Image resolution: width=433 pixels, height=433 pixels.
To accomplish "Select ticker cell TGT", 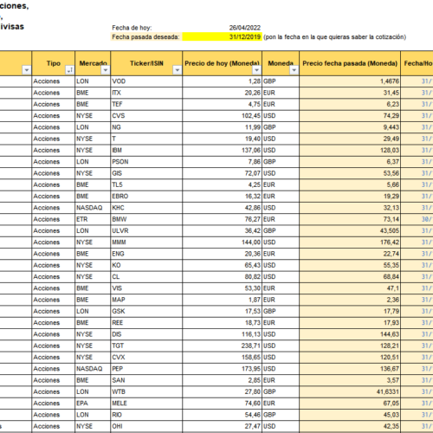I will click(146, 346).
